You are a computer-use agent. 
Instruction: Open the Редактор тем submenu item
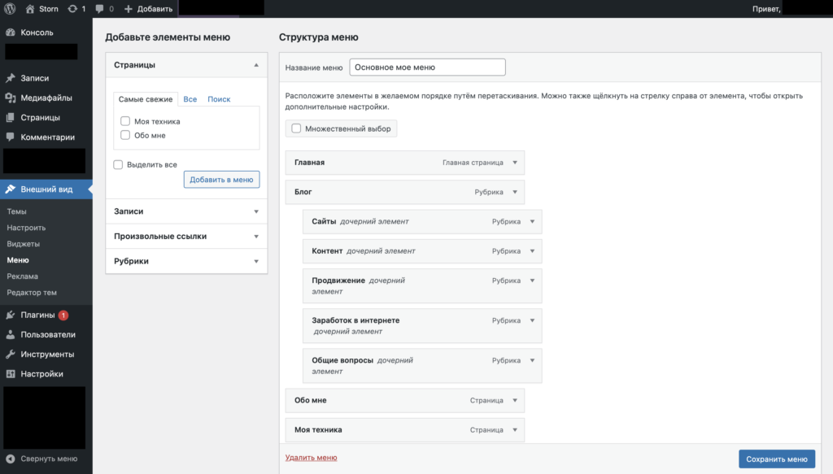32,293
